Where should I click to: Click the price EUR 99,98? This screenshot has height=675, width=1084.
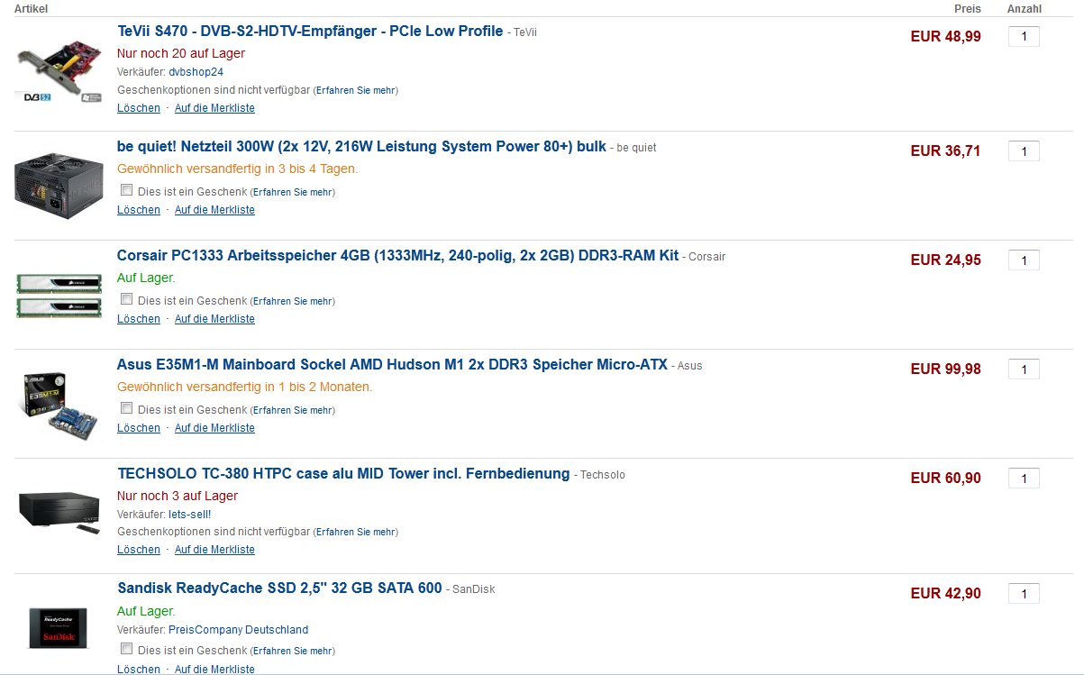pos(946,369)
